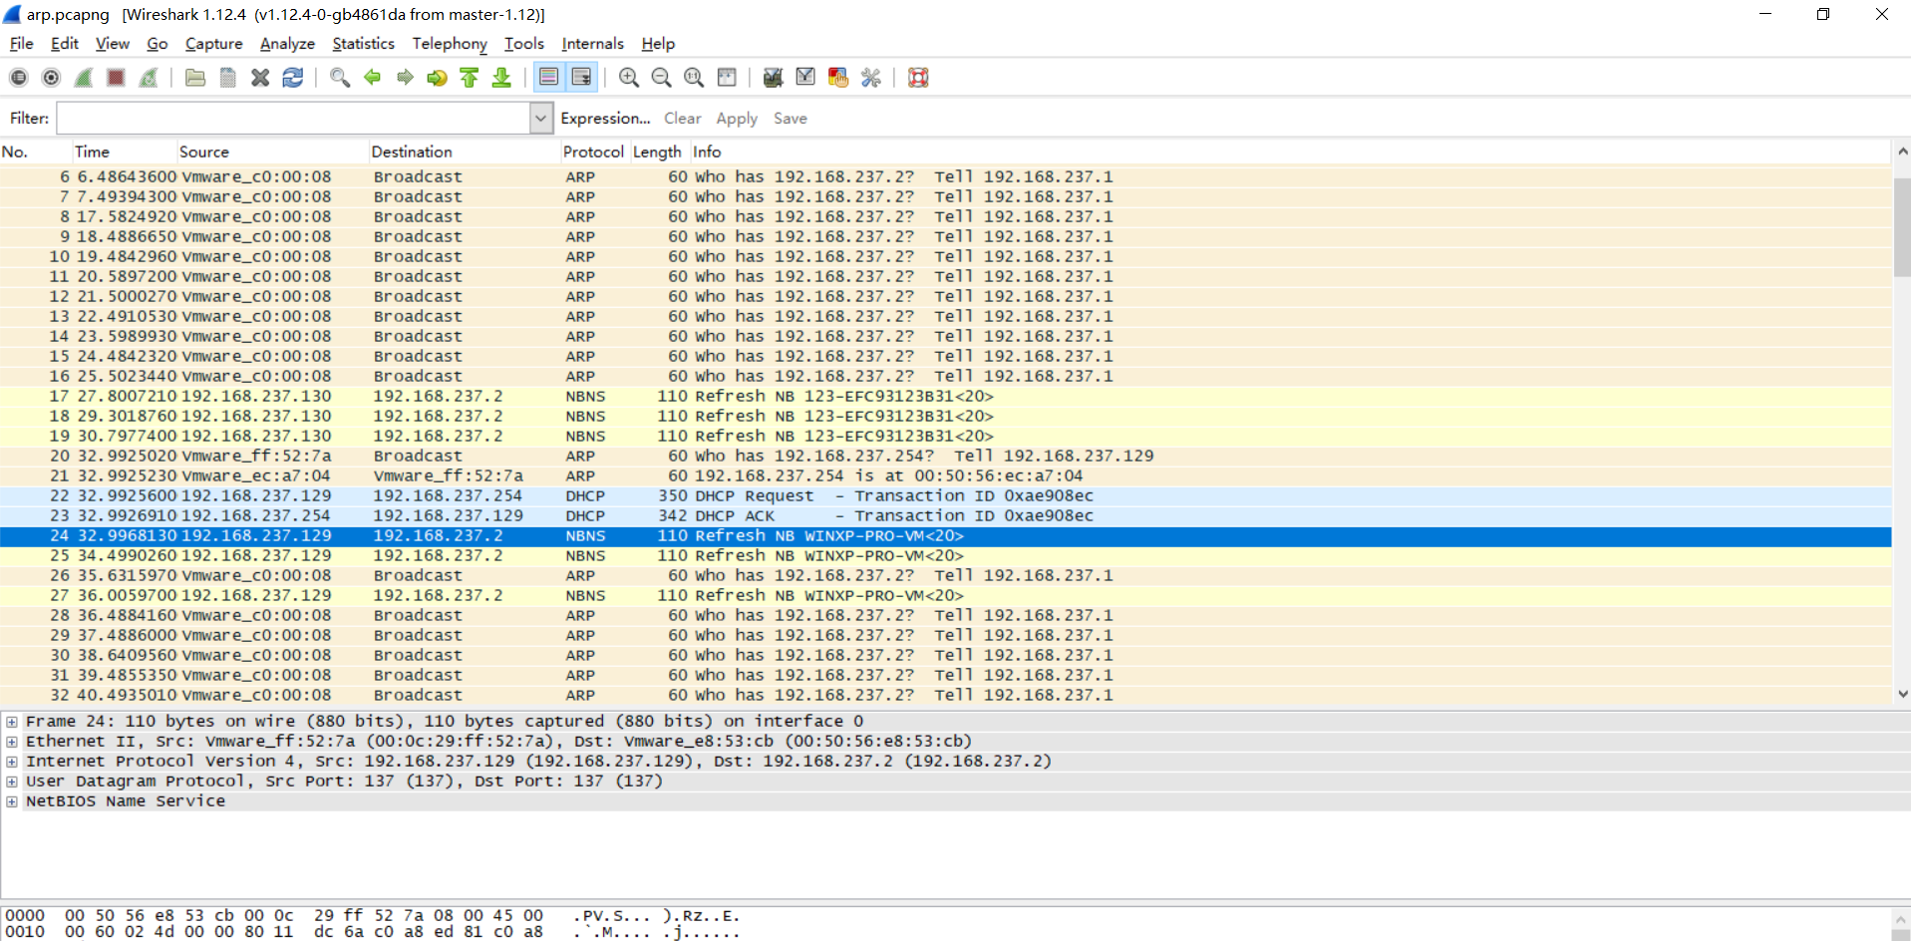The height and width of the screenshot is (941, 1911).
Task: Start a new live capture
Action: [84, 78]
